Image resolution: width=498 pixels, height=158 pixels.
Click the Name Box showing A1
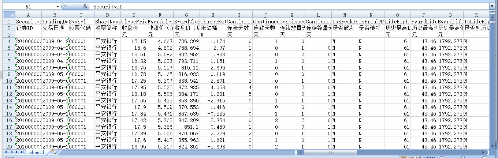click(x=29, y=7)
